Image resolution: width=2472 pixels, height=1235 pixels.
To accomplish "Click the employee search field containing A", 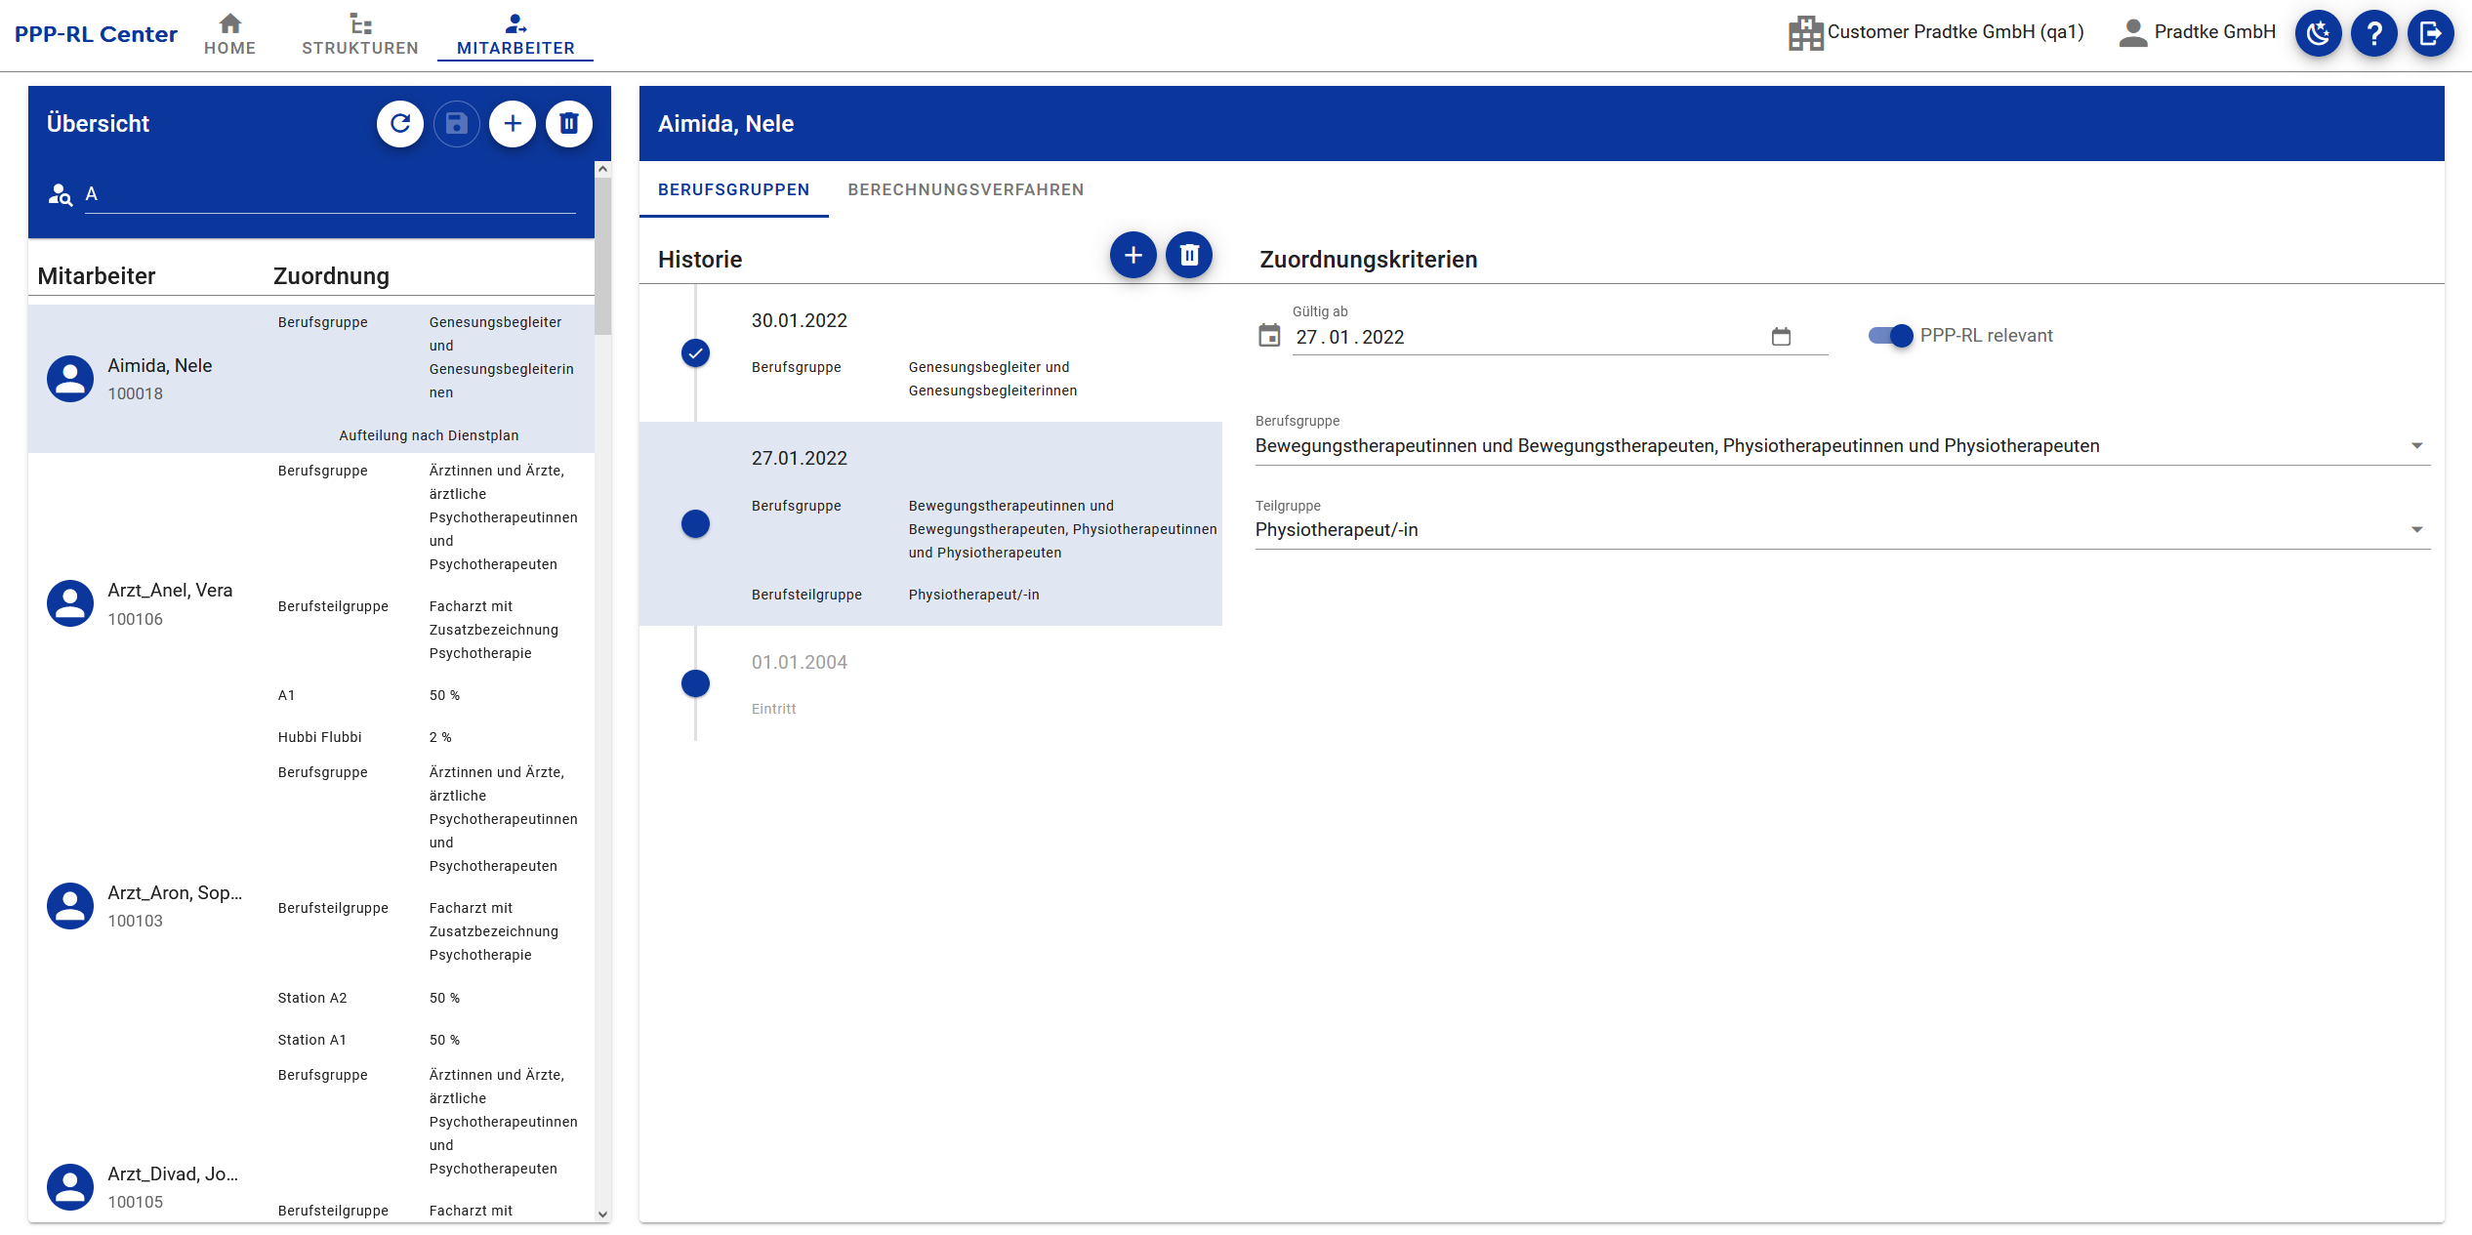I will click(330, 194).
